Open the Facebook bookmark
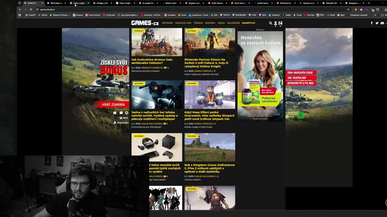This screenshot has width=387, height=217. 274,15
